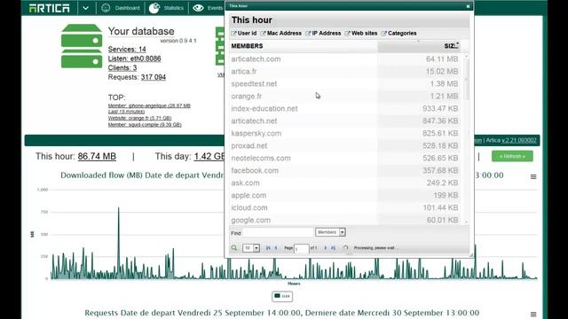
Task: Click the Find input field
Action: (278, 232)
